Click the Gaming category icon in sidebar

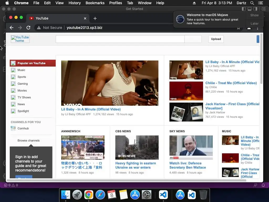point(13,84)
